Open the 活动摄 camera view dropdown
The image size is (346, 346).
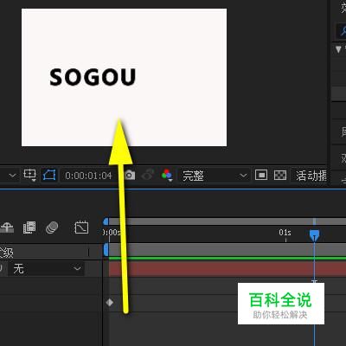point(311,176)
